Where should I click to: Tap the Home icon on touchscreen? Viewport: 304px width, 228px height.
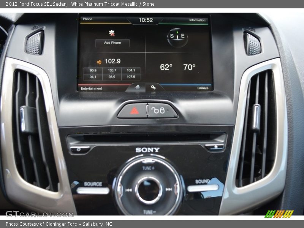pos(138,87)
